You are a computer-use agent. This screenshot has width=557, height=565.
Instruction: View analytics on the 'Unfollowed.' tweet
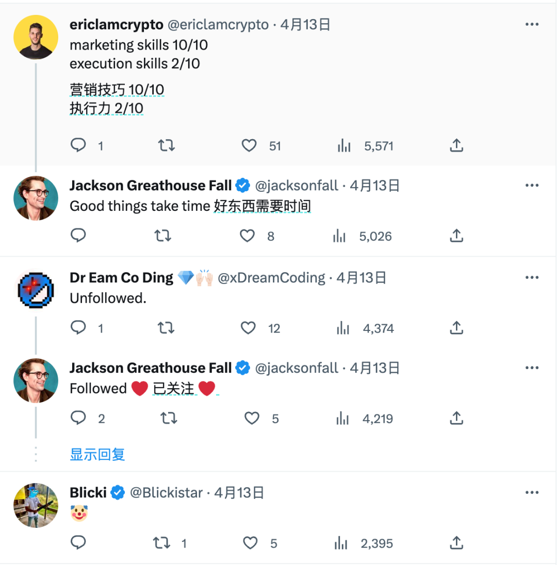tap(342, 328)
